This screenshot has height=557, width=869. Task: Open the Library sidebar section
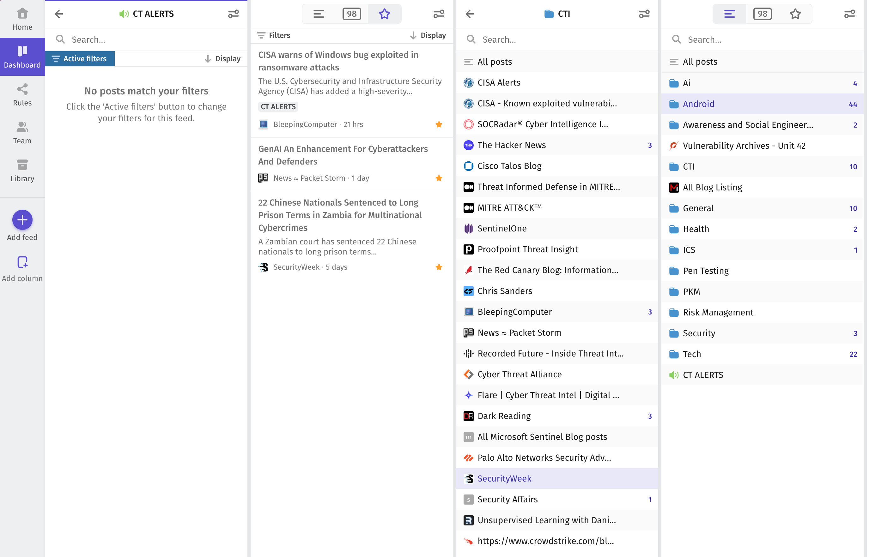[22, 171]
